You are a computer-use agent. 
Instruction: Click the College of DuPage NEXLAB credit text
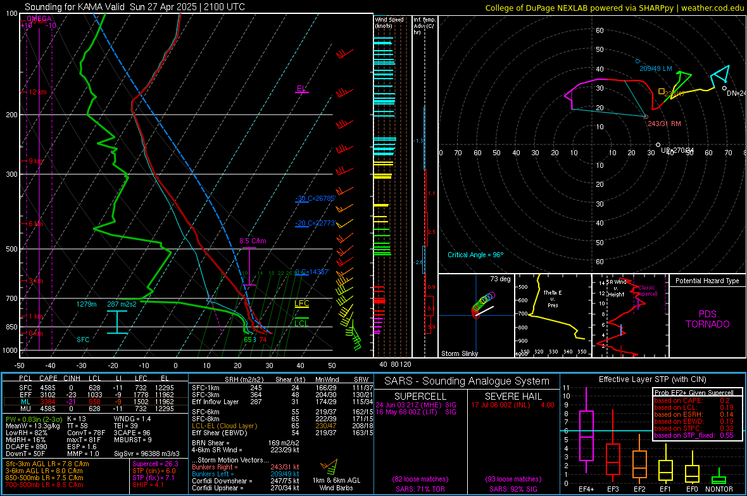[614, 8]
